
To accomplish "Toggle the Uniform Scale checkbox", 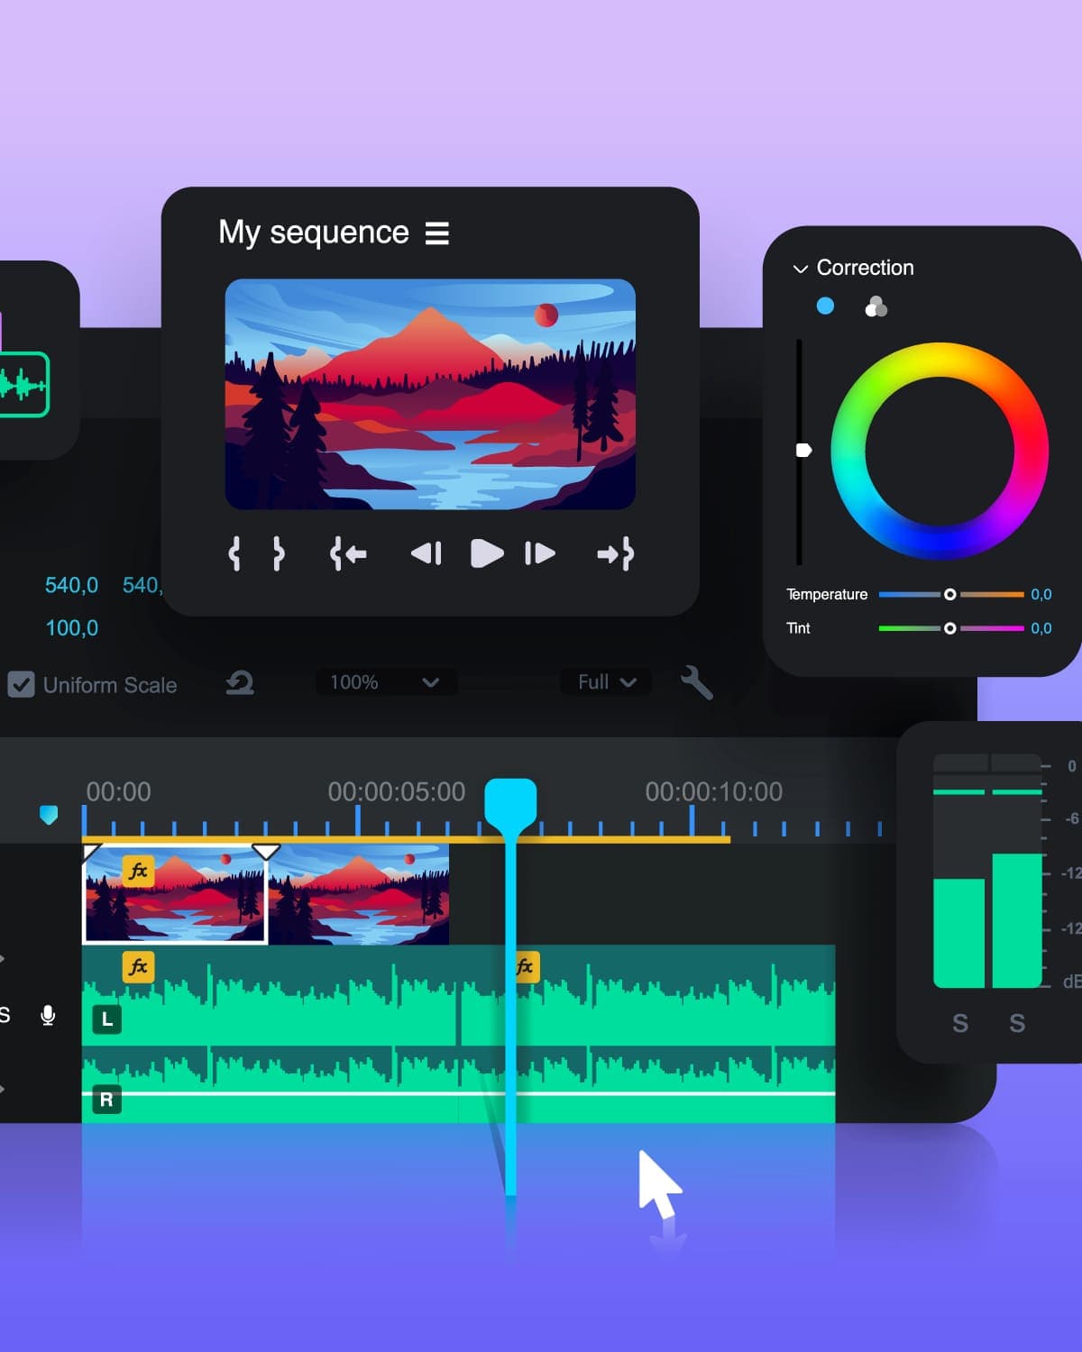I will [x=21, y=685].
